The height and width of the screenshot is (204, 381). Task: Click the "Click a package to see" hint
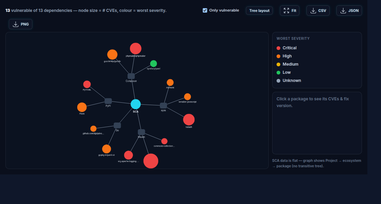[x=313, y=102]
